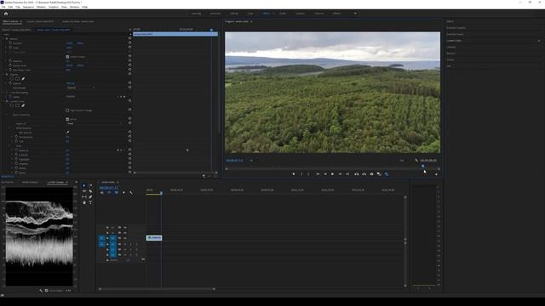Reset the Position parameter
This screenshot has width=545, height=306.
pos(129,43)
